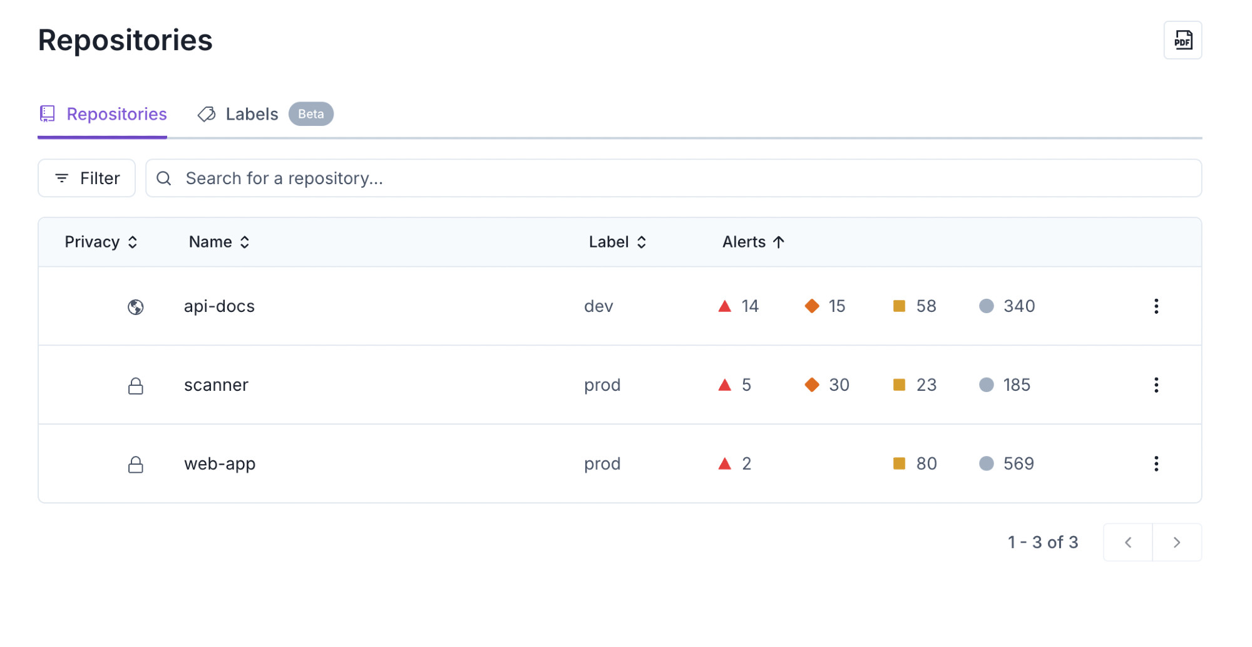
Task: Go to the next page of results
Action: [x=1177, y=542]
